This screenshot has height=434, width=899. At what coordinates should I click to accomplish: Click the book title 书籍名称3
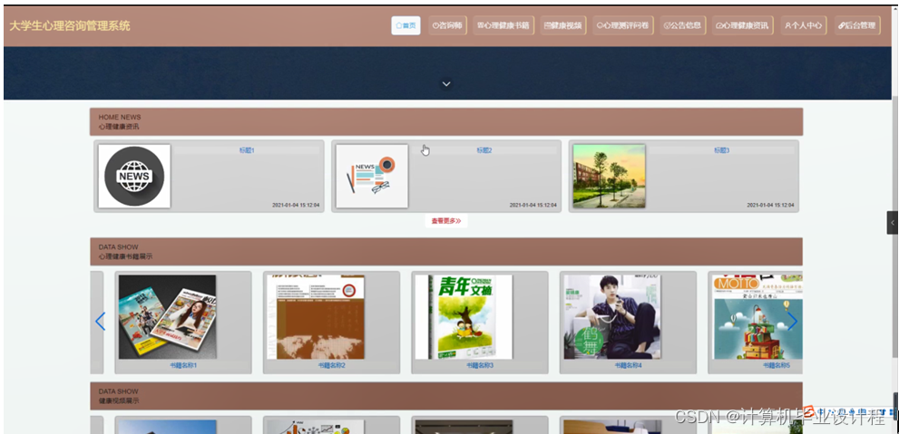pos(479,365)
